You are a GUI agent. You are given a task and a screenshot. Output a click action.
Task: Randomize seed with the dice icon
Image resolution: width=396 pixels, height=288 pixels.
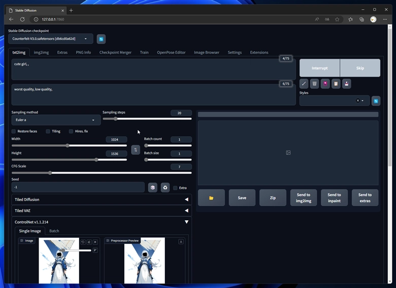(153, 187)
